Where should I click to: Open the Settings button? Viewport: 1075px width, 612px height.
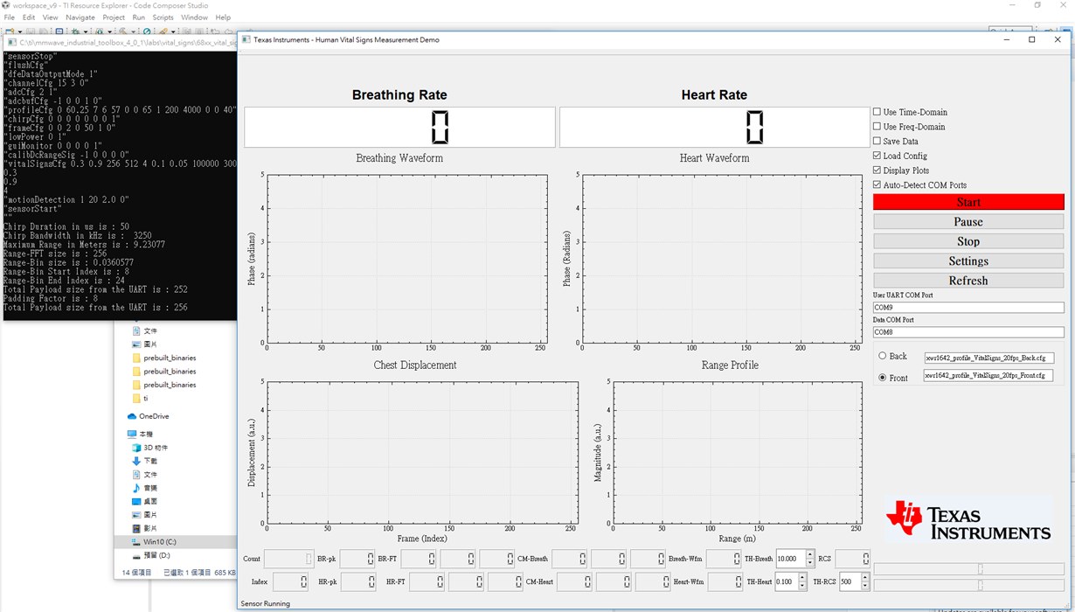(968, 261)
